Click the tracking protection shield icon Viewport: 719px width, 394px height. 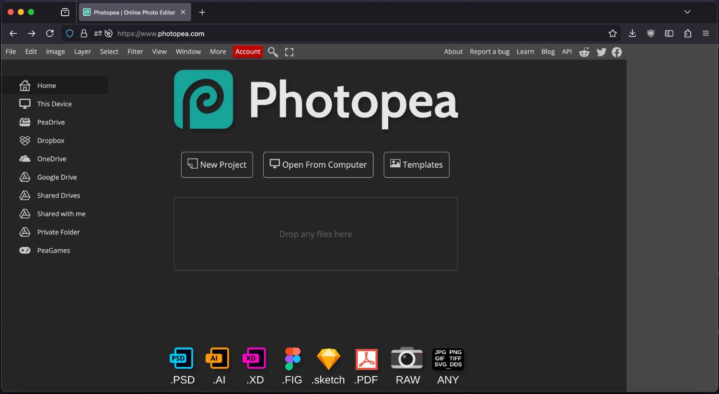[70, 34]
